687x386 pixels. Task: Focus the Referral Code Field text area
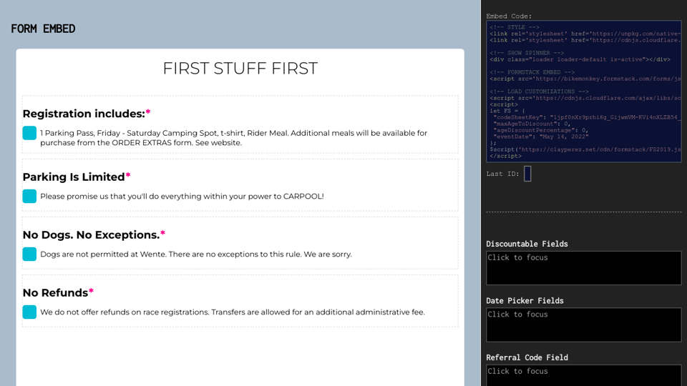pyautogui.click(x=583, y=375)
